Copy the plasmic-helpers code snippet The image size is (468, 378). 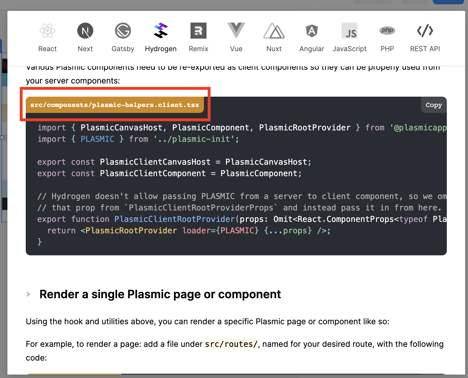[x=434, y=105]
